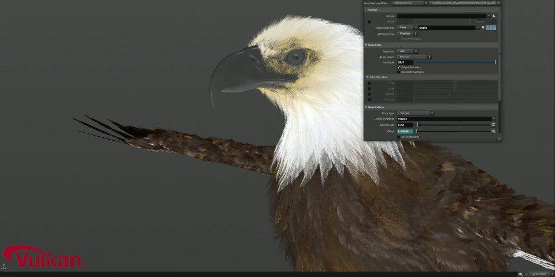Enable the Output Raw Value checkbox
Viewport: 555px width, 277px height.
399,68
